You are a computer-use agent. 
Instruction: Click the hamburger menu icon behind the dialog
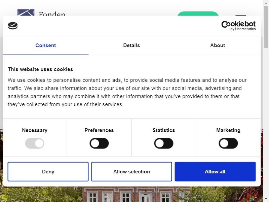(241, 15)
